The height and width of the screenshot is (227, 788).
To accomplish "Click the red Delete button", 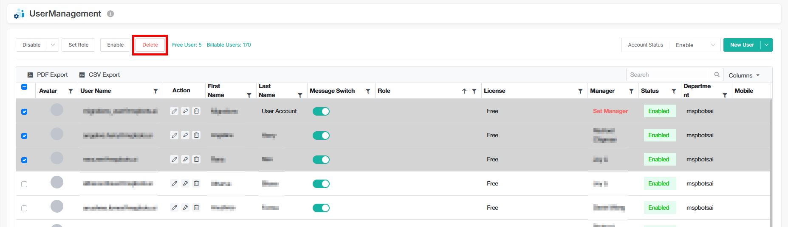I will [x=150, y=45].
